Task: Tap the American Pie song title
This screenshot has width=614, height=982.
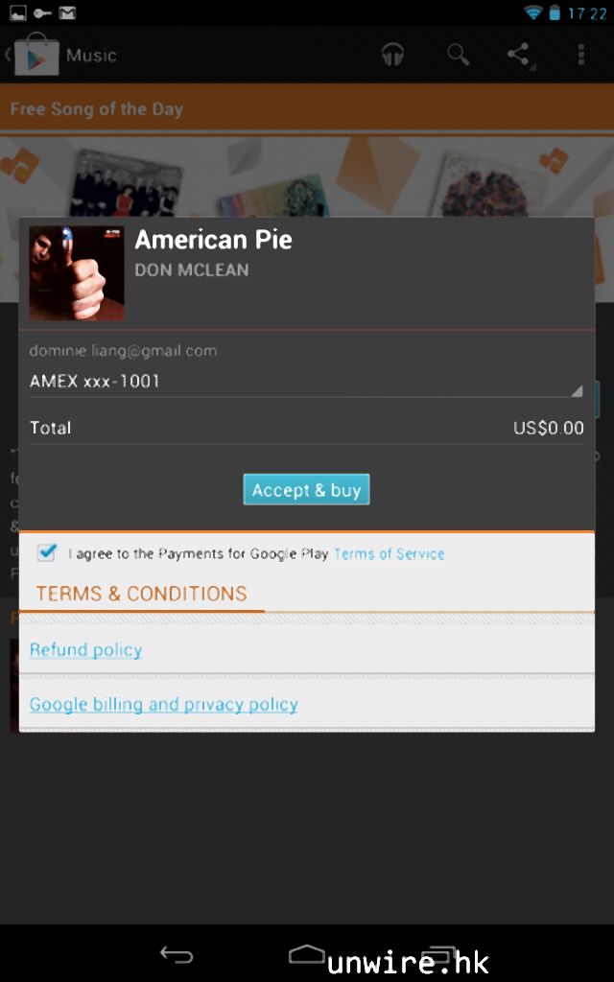Action: tap(213, 240)
